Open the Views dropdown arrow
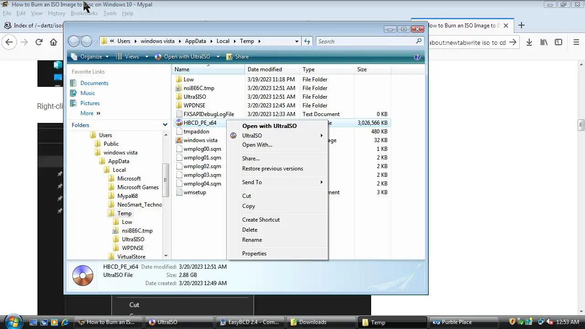This screenshot has height=329, width=585. tap(147, 57)
